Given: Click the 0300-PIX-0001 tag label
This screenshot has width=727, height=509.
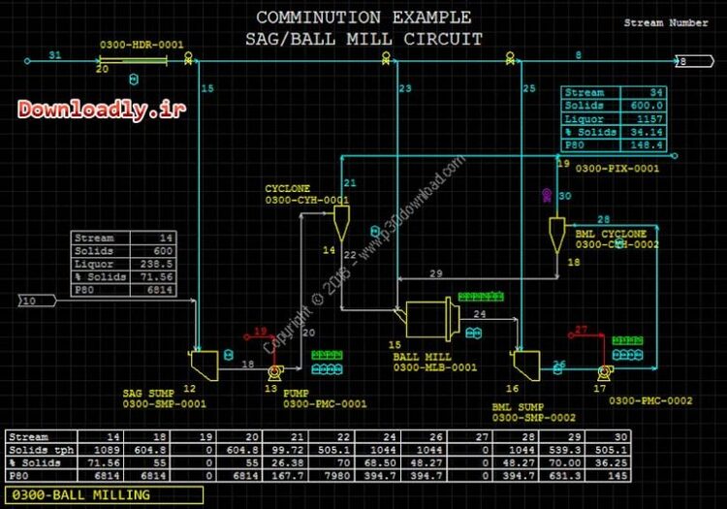Looking at the screenshot, I should click(x=616, y=169).
